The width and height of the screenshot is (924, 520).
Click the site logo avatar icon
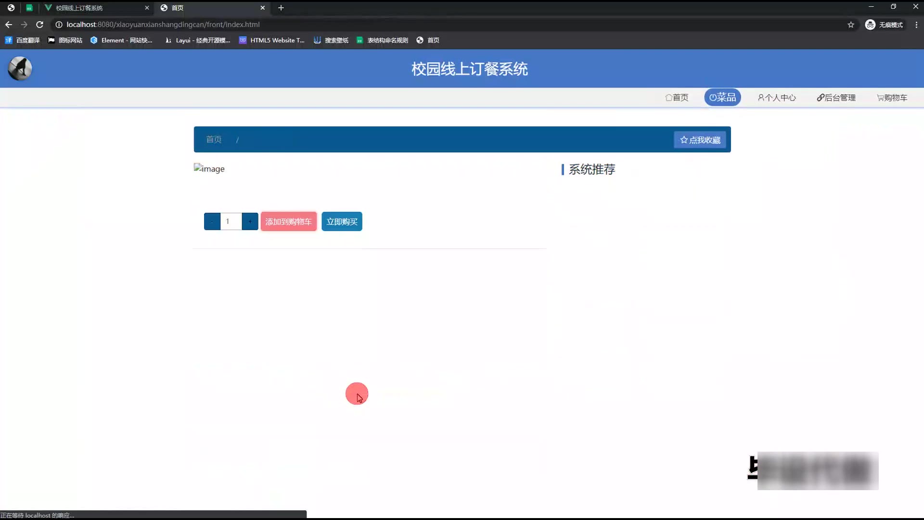click(x=20, y=68)
